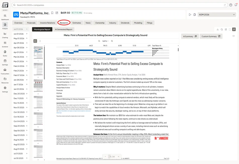Click the help question mark icon

click(x=231, y=5)
